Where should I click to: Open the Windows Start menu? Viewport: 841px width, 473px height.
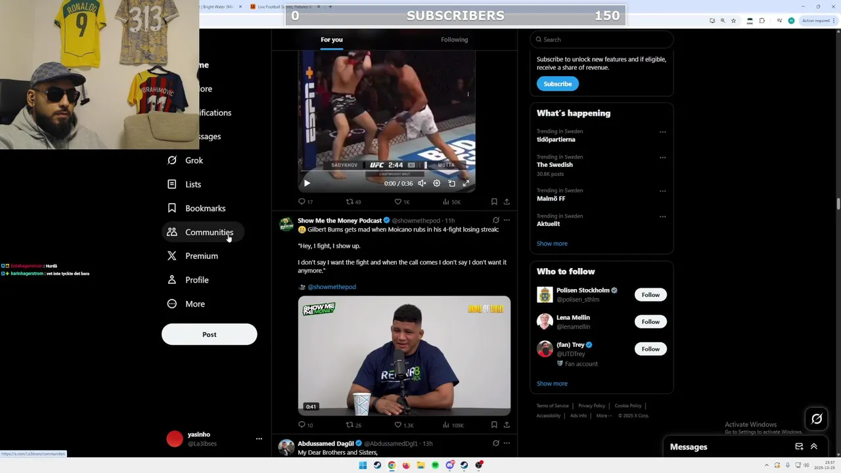pos(363,465)
